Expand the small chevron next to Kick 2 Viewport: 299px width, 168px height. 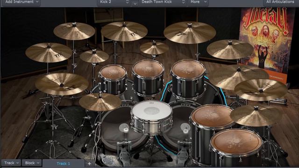(135, 3)
